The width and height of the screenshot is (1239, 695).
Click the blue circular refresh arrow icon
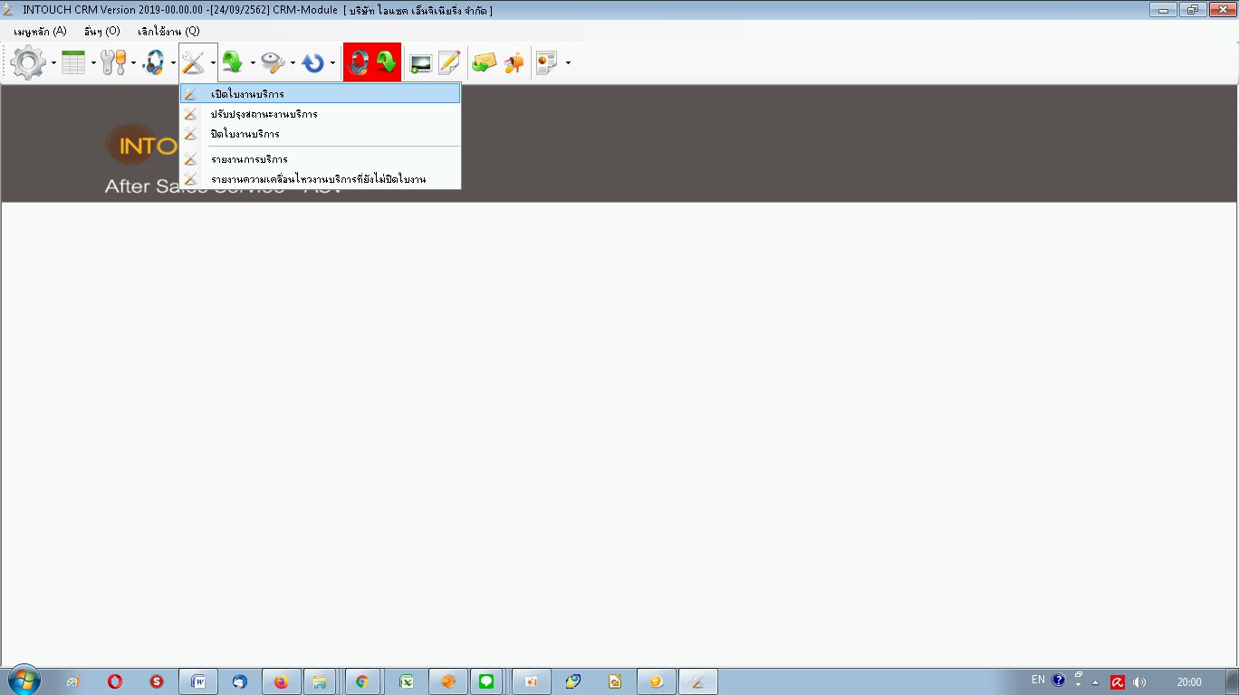(x=313, y=62)
